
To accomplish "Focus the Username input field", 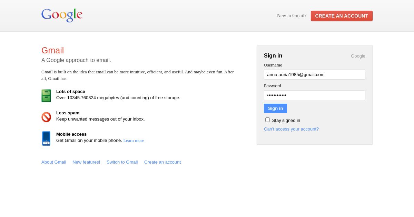I will click(314, 75).
